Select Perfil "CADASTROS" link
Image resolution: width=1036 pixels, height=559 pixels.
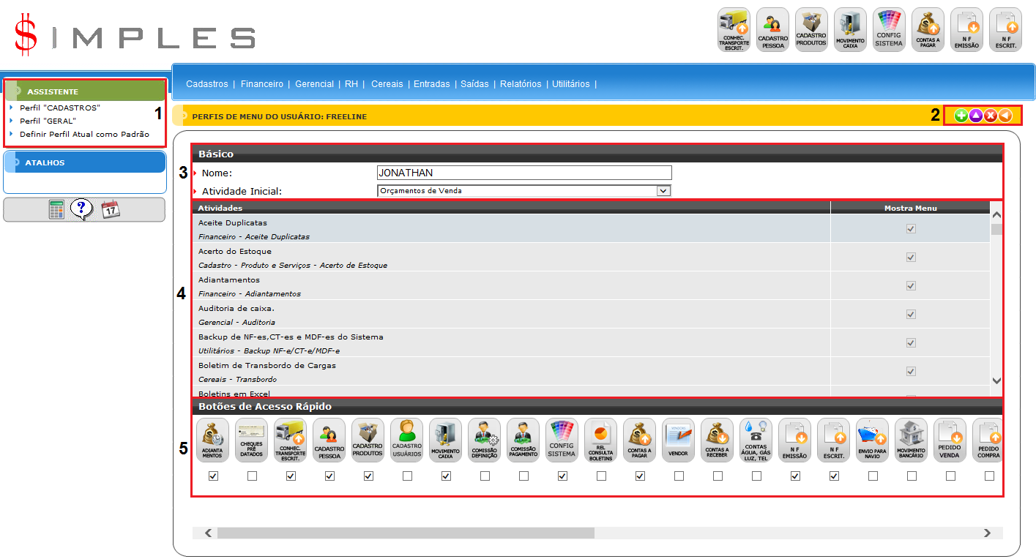click(x=59, y=108)
